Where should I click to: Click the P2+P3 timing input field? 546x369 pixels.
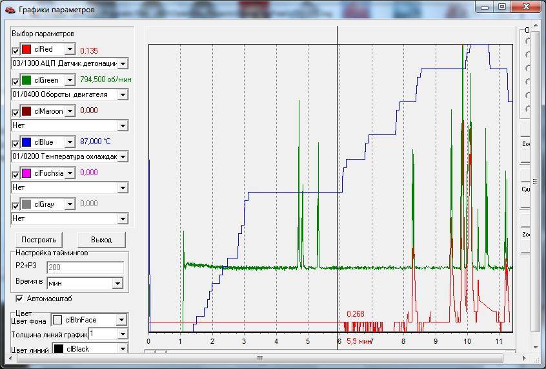click(x=85, y=268)
